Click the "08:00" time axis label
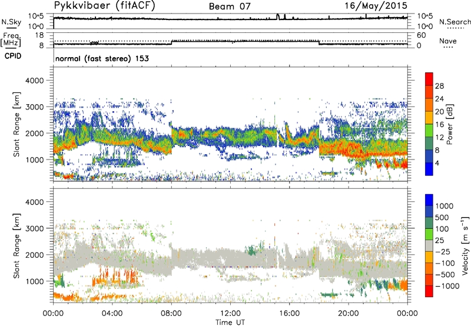Image resolution: width=471 pixels, height=326 pixels. [x=171, y=314]
